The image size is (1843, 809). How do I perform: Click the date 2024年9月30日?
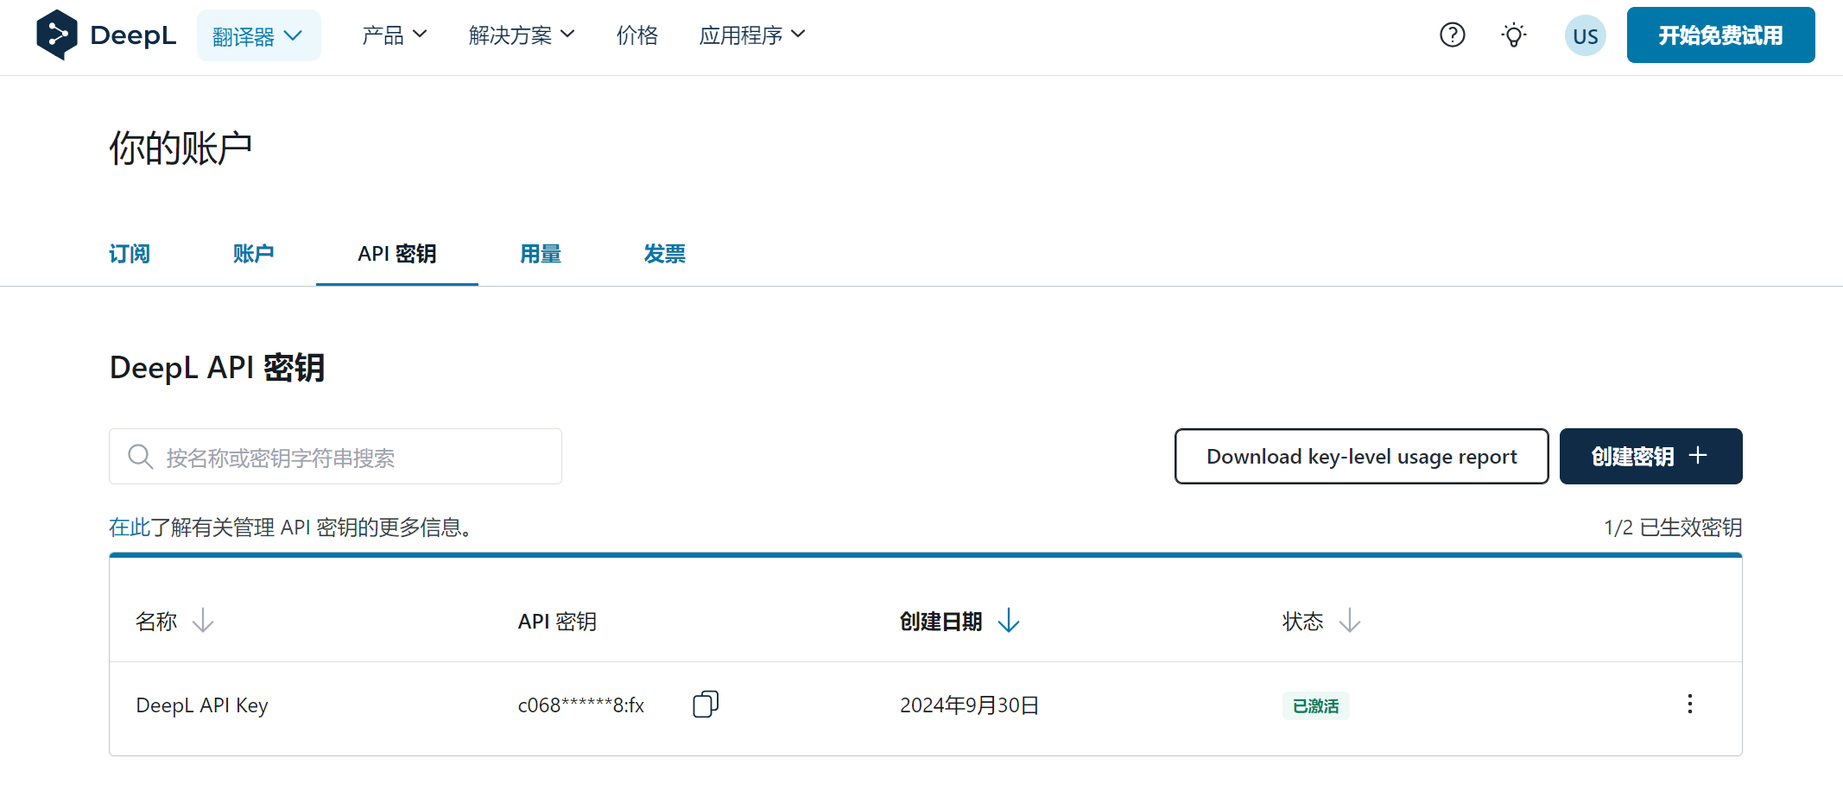pyautogui.click(x=969, y=705)
